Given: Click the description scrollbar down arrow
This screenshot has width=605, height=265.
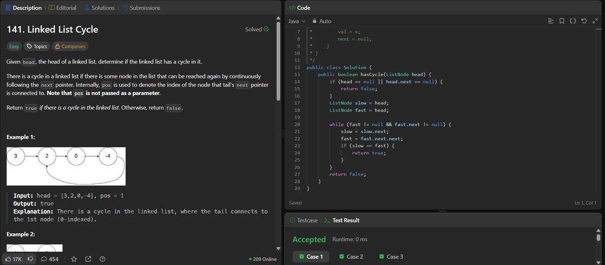Looking at the screenshot, I should (x=278, y=248).
